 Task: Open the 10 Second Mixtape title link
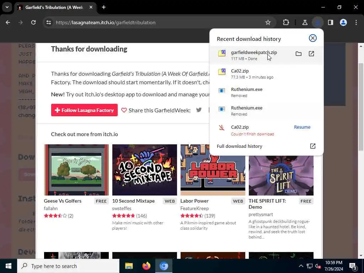click(x=133, y=201)
